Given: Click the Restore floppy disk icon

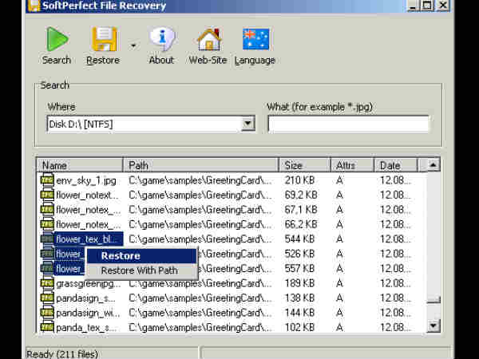Looking at the screenshot, I should click(x=104, y=39).
